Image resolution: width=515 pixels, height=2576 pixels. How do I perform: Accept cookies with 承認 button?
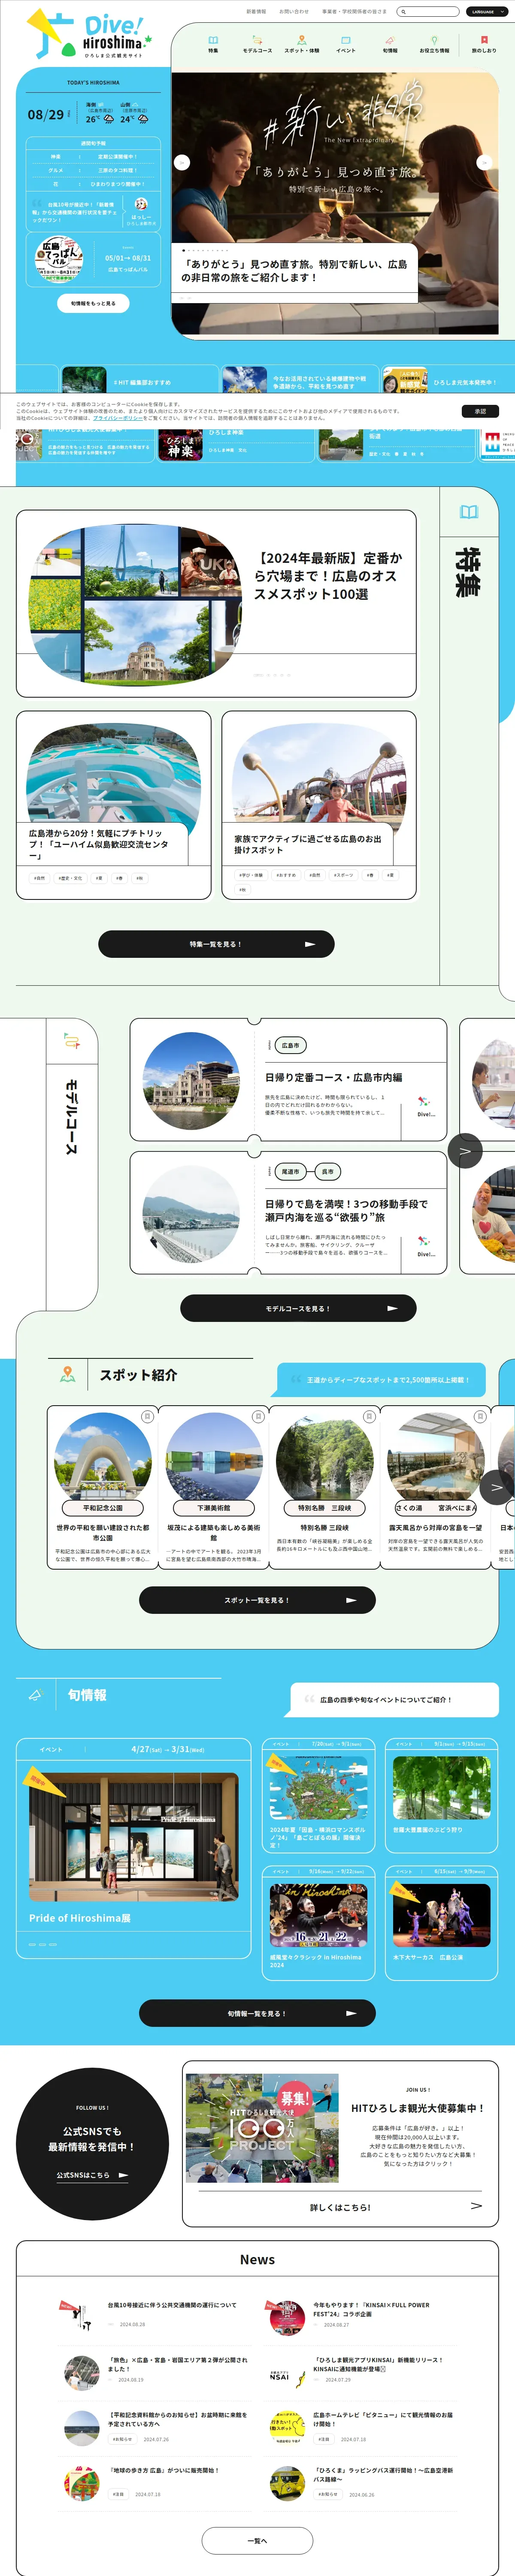pos(480,411)
